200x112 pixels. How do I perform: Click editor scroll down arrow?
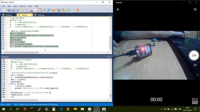point(110,50)
